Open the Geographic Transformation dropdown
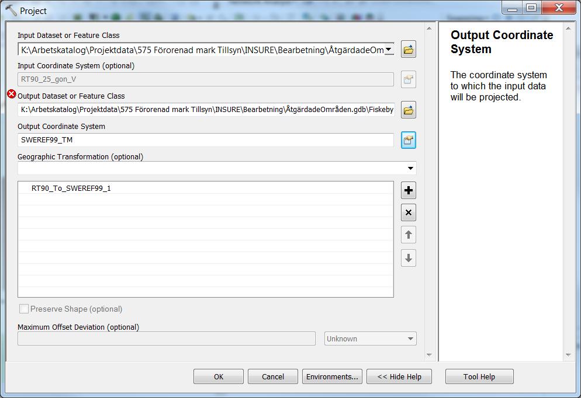The image size is (581, 398). coord(410,168)
